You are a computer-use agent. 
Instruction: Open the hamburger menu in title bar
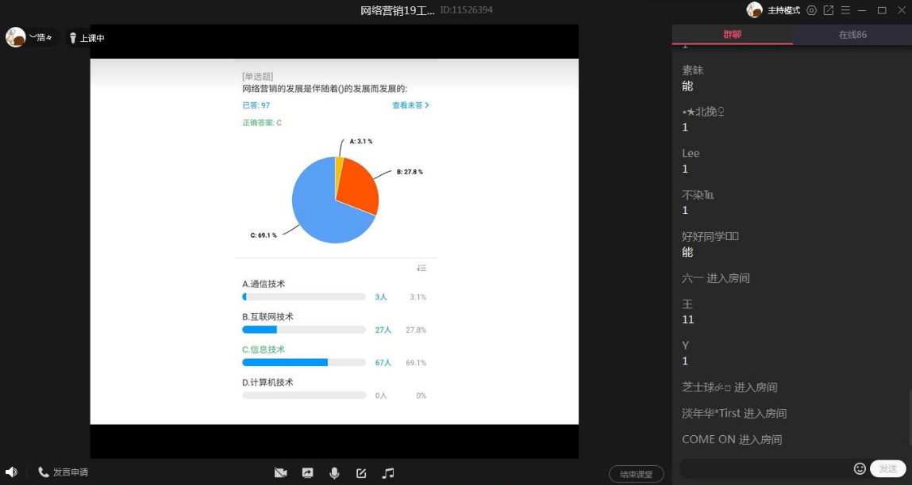click(846, 10)
